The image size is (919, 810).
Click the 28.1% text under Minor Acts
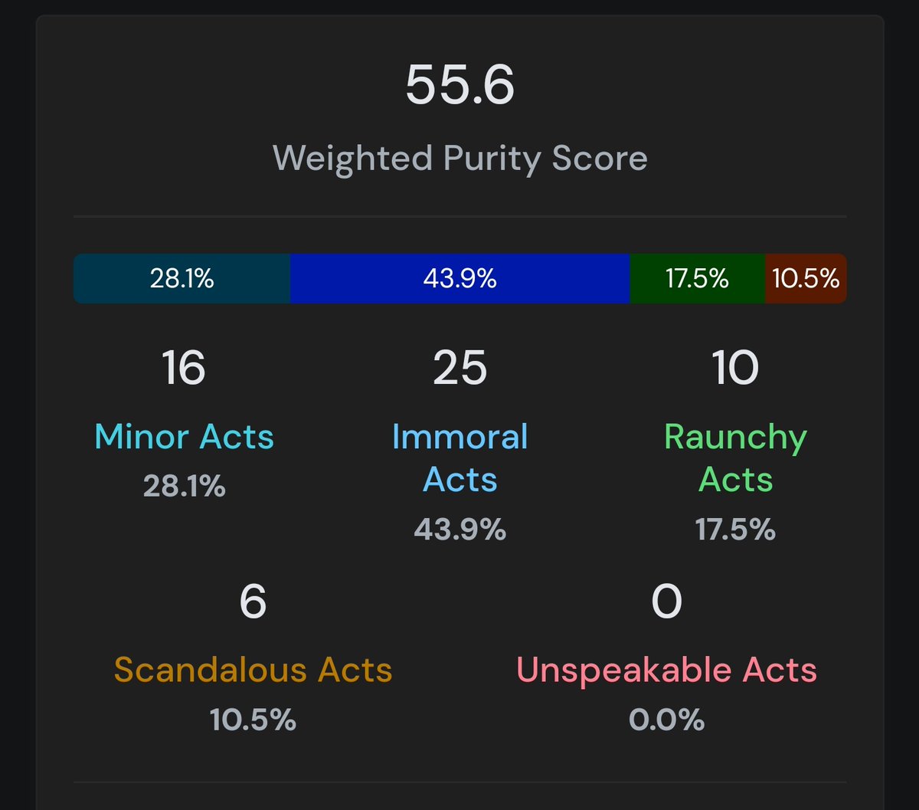184,486
